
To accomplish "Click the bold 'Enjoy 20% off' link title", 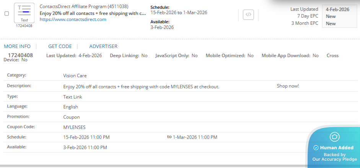I will (x=93, y=13).
